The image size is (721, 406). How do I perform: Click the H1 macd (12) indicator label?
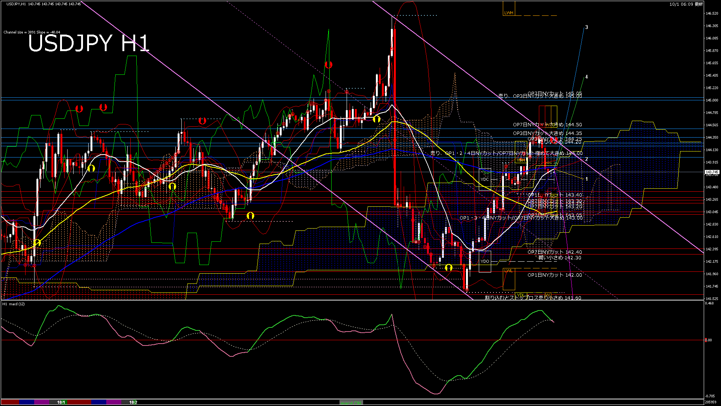coord(14,304)
